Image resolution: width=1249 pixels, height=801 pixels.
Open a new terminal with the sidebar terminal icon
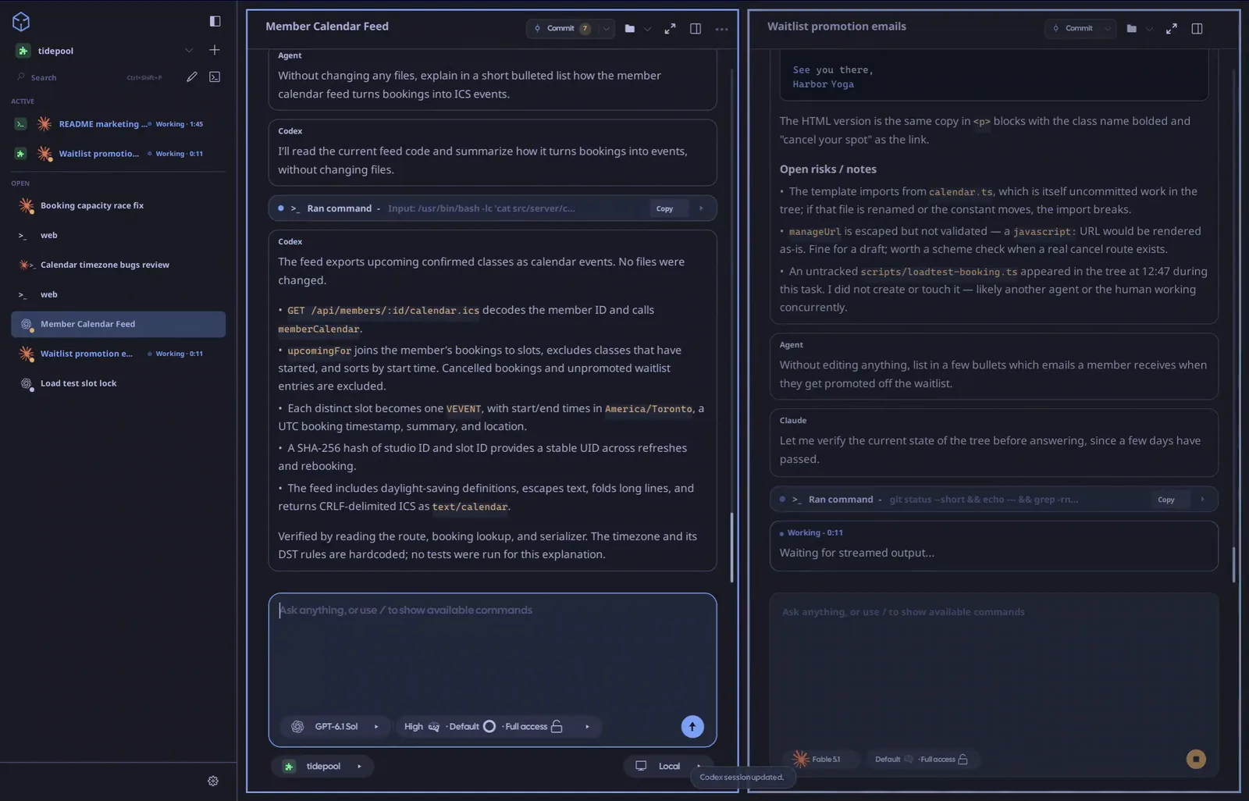click(x=215, y=77)
